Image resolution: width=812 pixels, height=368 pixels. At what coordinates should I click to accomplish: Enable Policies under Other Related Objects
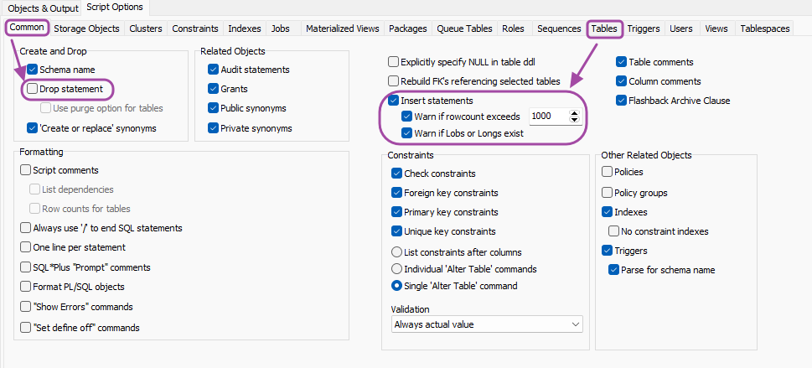click(x=608, y=172)
